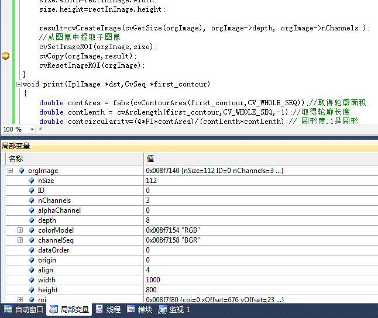Click the double contLenth code line
This screenshot has height=318, width=378.
point(194,112)
